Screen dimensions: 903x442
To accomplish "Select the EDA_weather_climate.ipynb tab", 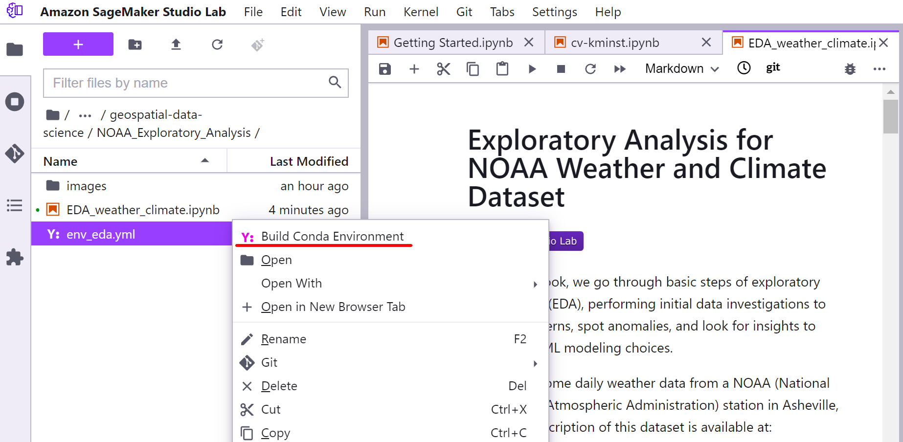I will click(811, 43).
